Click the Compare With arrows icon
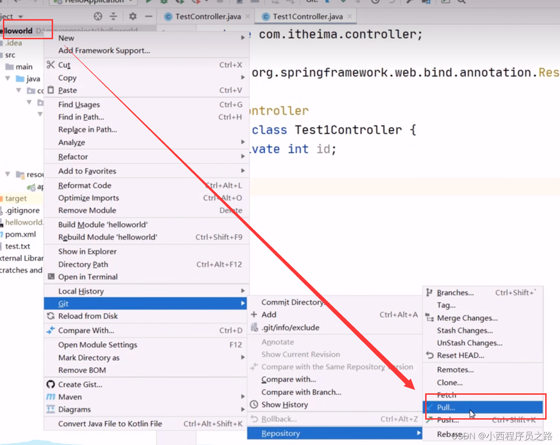The image size is (560, 445). pos(51,330)
